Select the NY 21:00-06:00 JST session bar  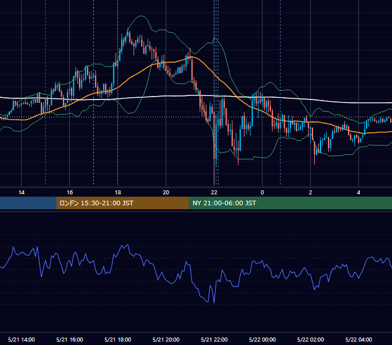[290, 203]
